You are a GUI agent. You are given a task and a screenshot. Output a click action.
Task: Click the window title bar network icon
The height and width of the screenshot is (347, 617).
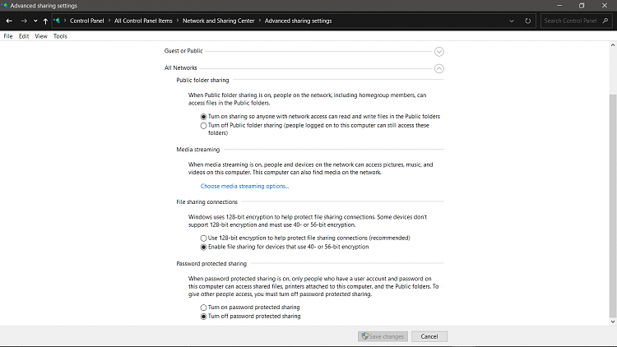pos(5,6)
